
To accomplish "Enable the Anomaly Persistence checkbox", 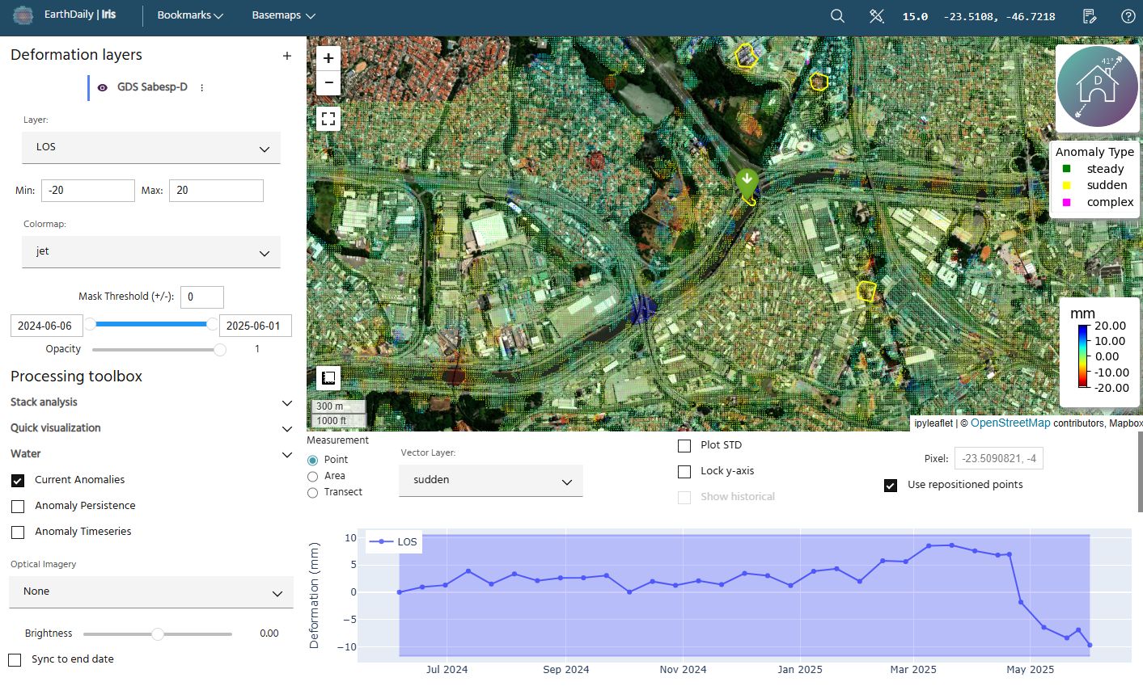I will click(x=18, y=507).
